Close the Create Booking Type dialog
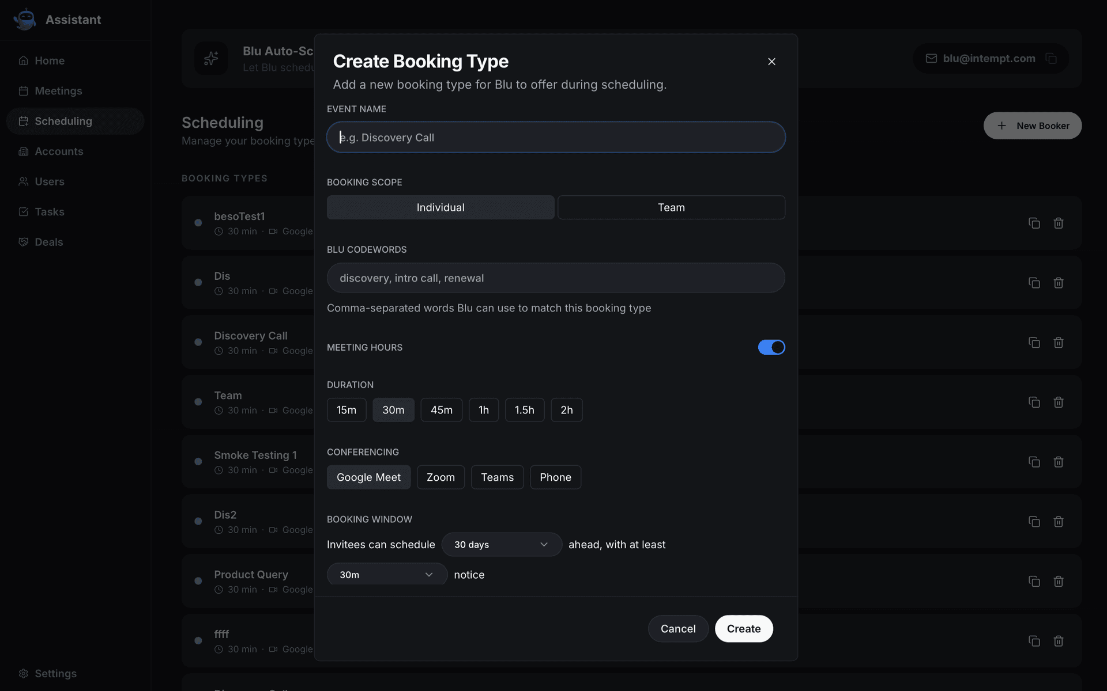This screenshot has width=1107, height=691. (x=771, y=62)
